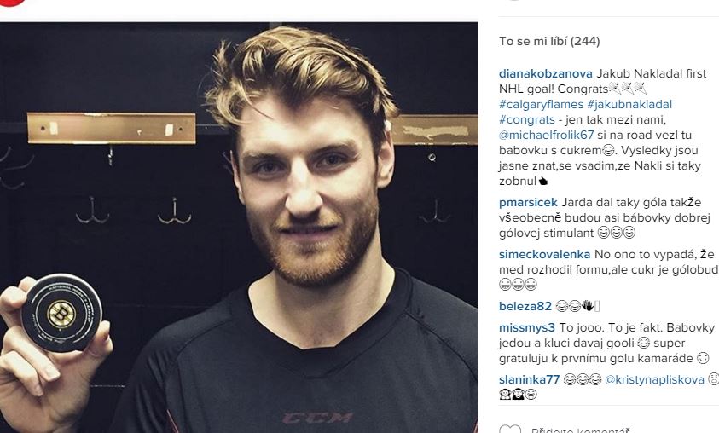Visit the @michaelfrolik67 mention
The width and height of the screenshot is (719, 433).
[x=546, y=136]
